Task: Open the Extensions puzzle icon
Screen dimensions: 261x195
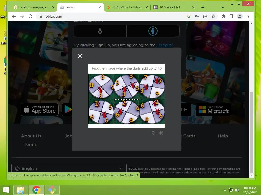Action: 223,16
